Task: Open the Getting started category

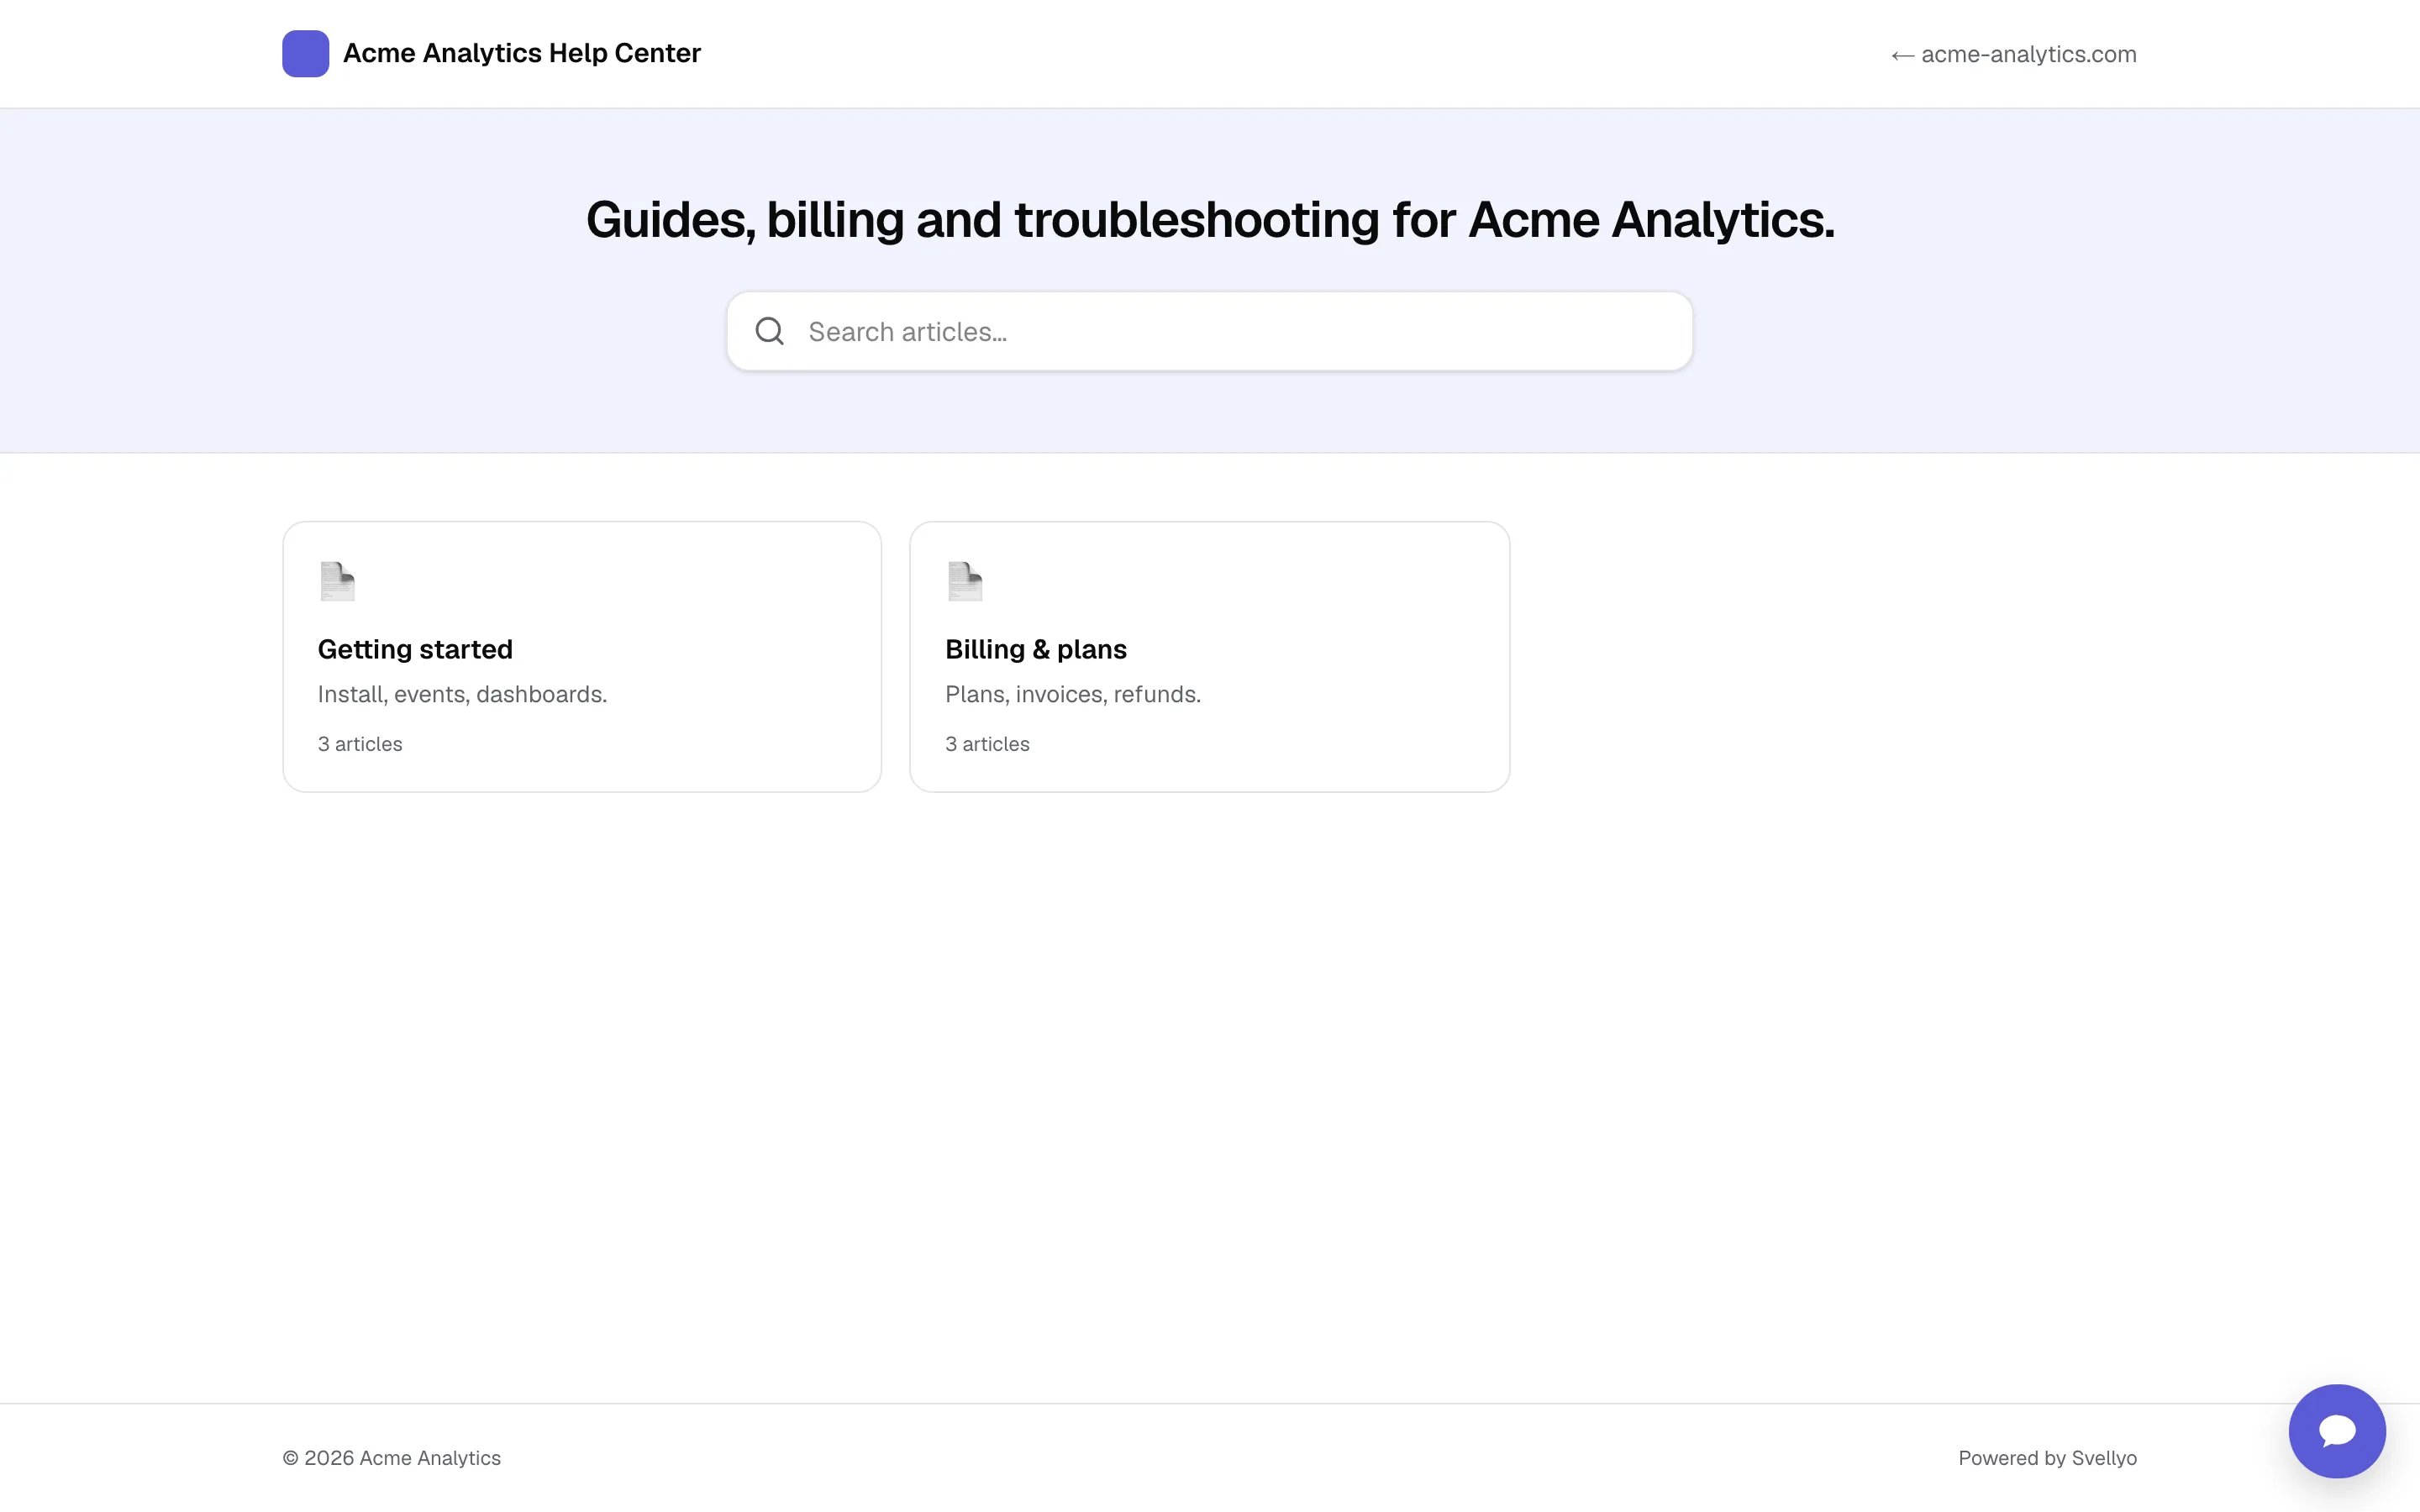Action: (582, 656)
